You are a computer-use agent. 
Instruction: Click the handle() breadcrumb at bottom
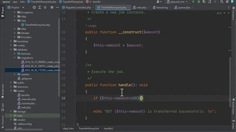pyautogui.click(x=108, y=128)
